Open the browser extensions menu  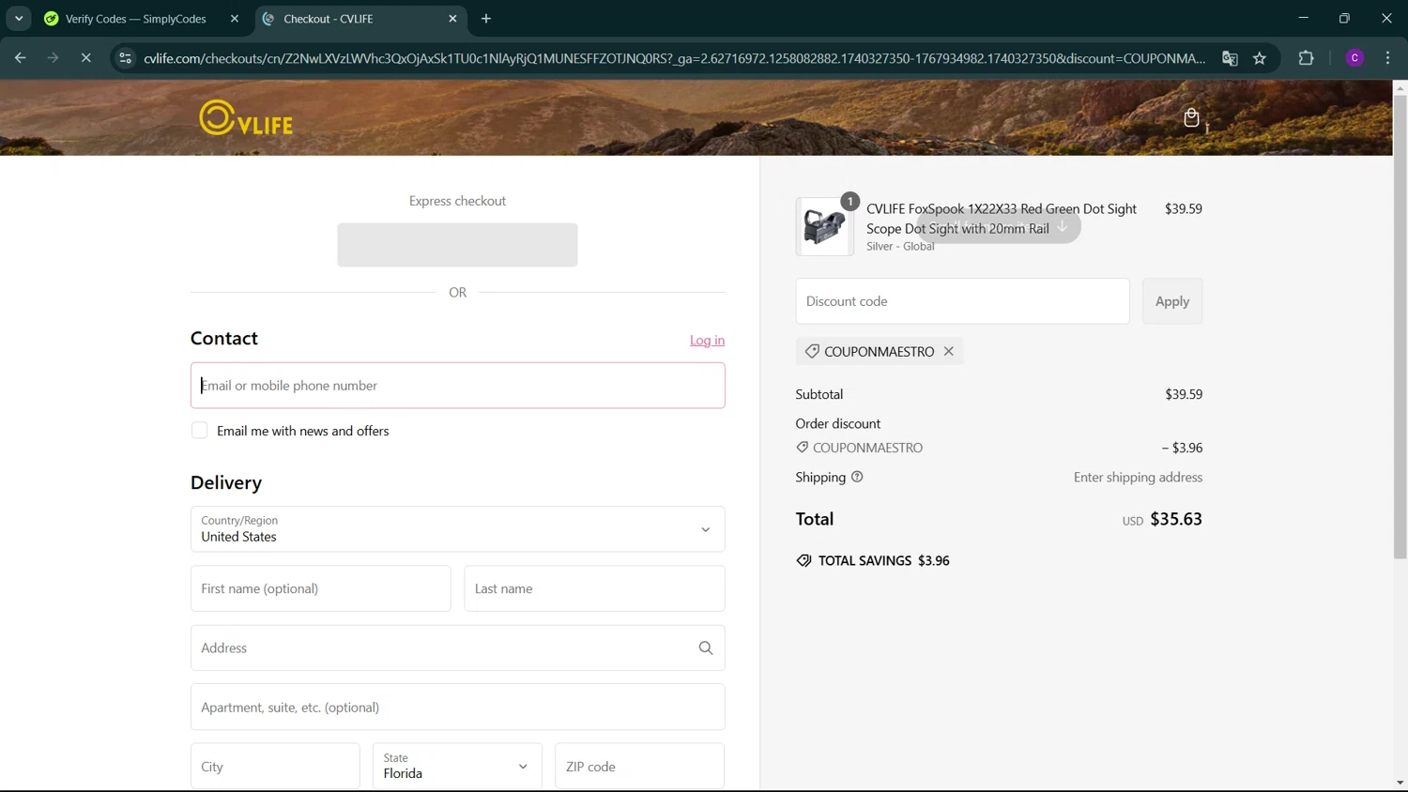(x=1306, y=58)
